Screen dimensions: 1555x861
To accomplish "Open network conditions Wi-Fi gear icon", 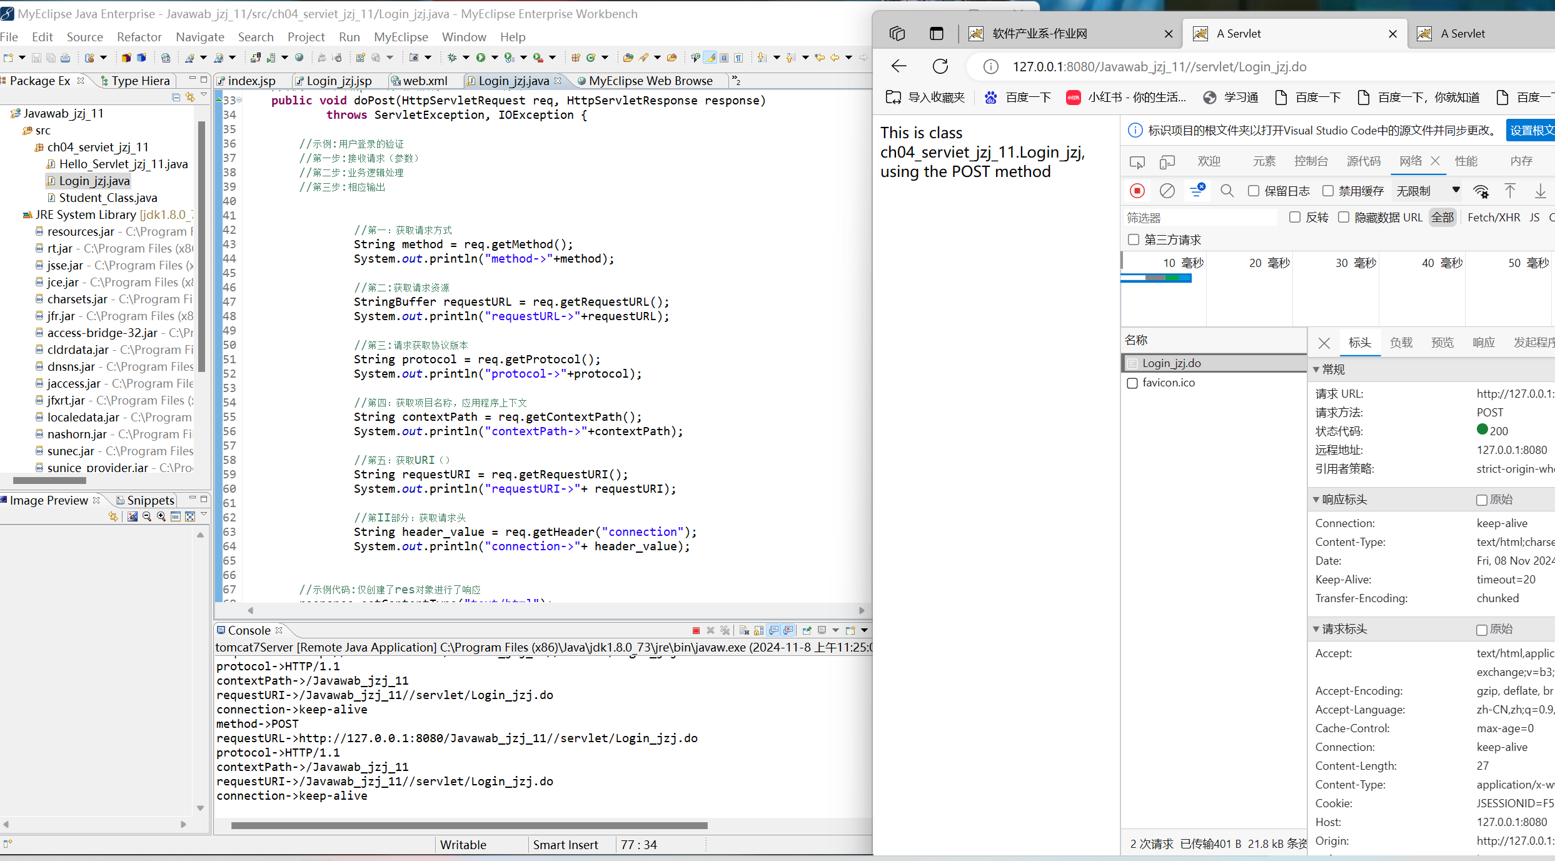I will 1481,191.
